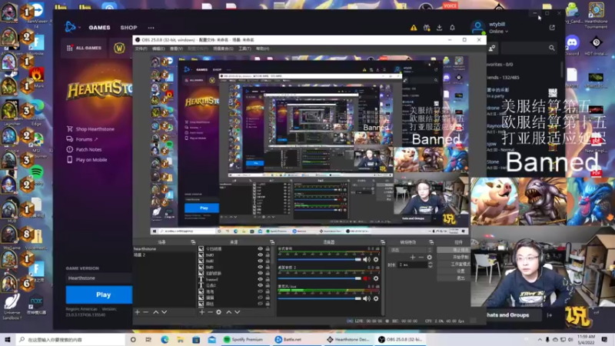
Task: Toggle the eye of second text source
Action: (260, 285)
